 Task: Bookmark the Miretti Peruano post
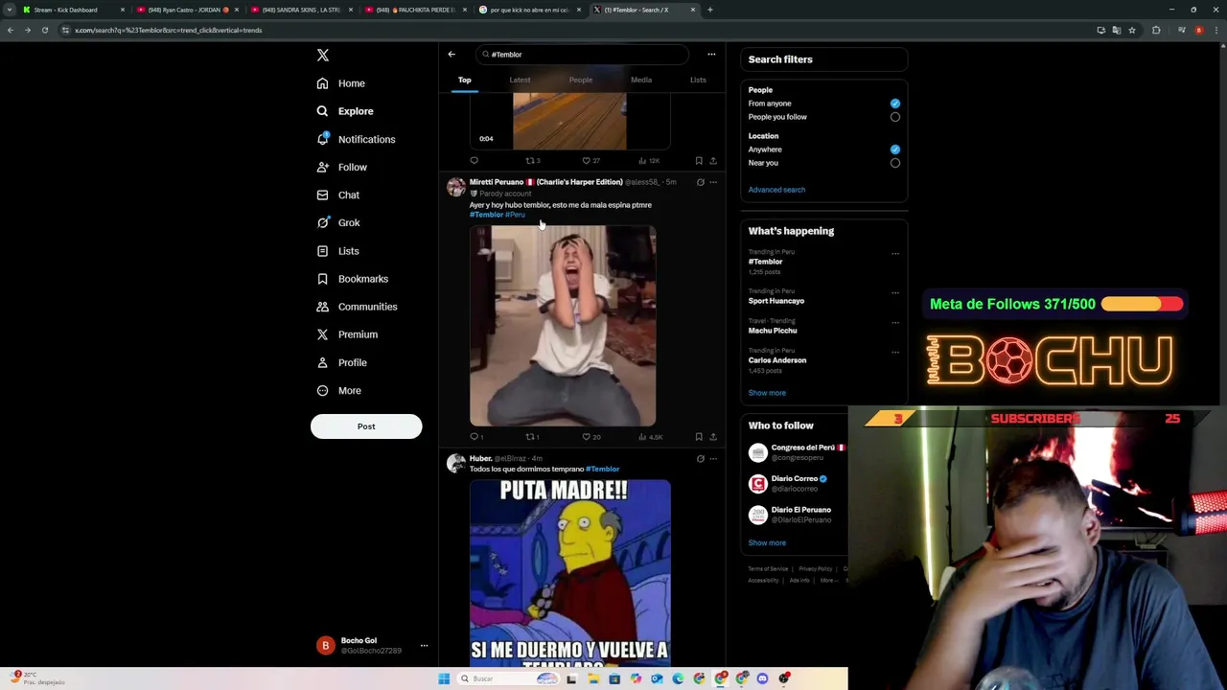(699, 437)
